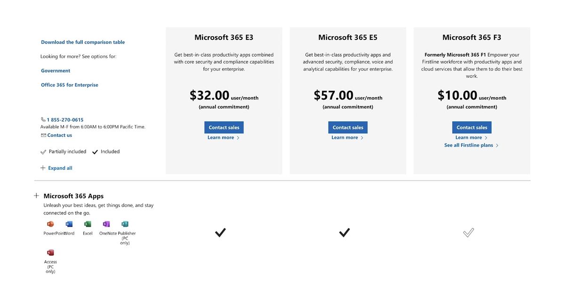Viewport: 565px width, 283px height.
Task: Click Expand all to open all sections
Action: pos(60,168)
